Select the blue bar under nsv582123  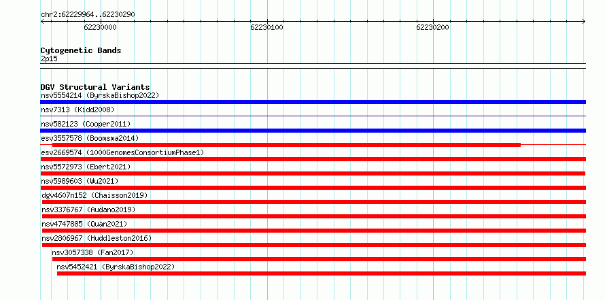[313, 131]
